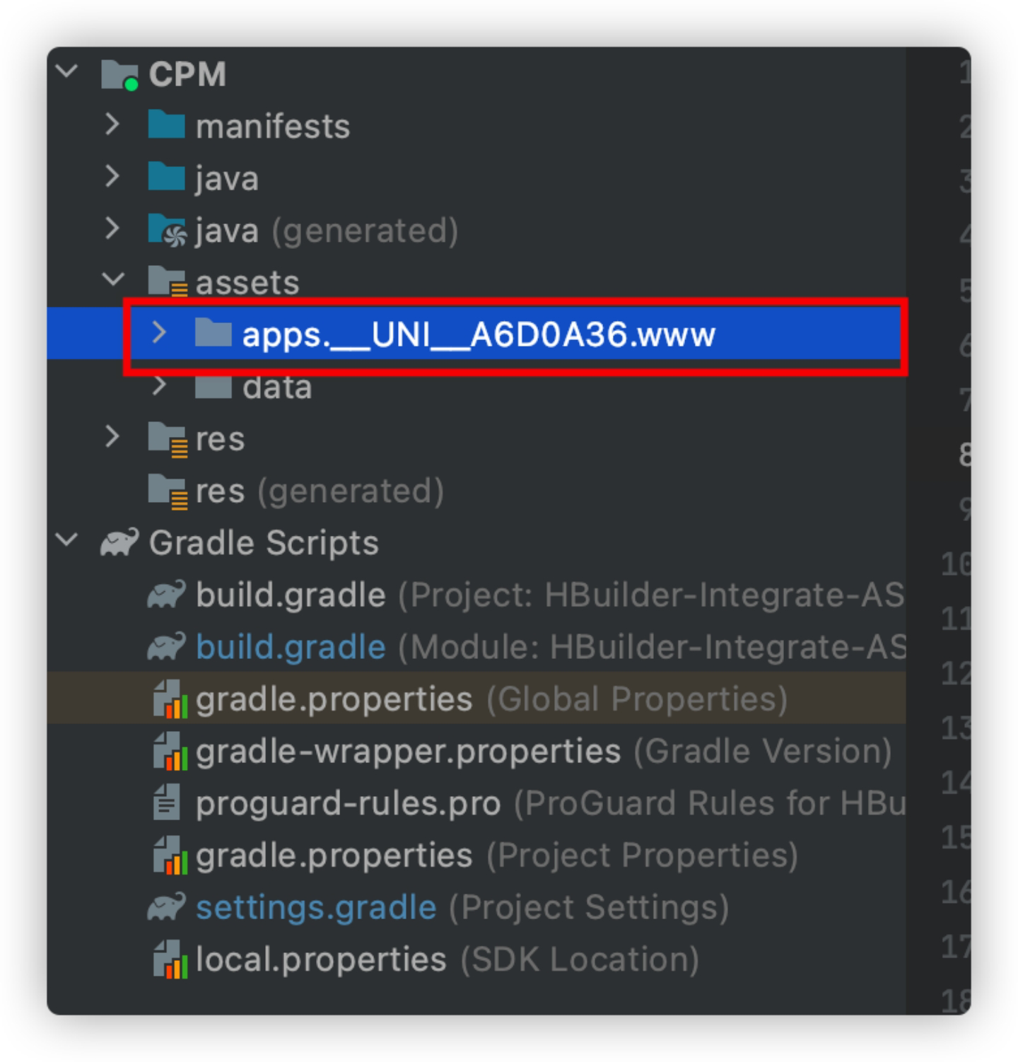Click the java (generated) folder icon

(x=168, y=231)
